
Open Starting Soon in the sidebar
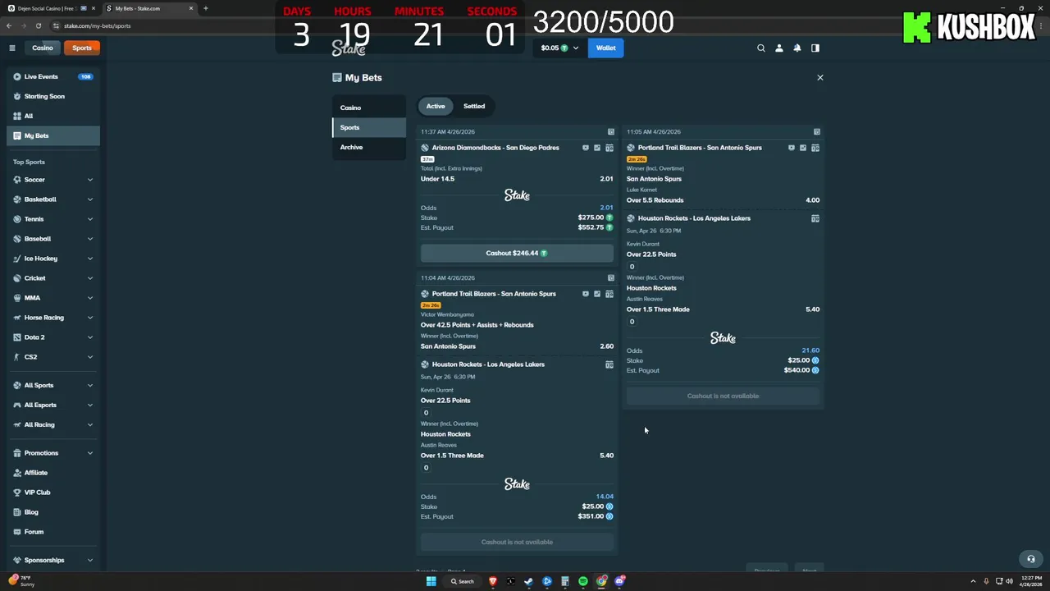(x=53, y=96)
